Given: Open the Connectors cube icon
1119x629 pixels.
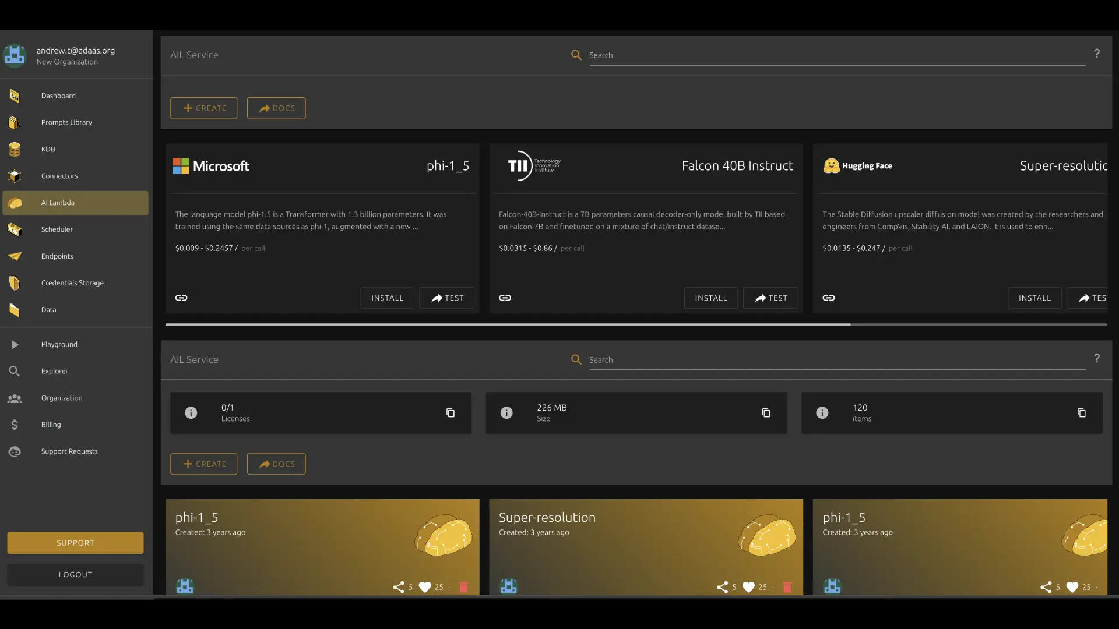Looking at the screenshot, I should pyautogui.click(x=15, y=176).
